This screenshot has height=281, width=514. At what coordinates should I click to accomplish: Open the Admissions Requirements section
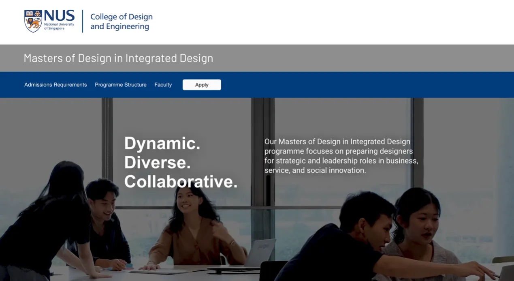pyautogui.click(x=55, y=85)
